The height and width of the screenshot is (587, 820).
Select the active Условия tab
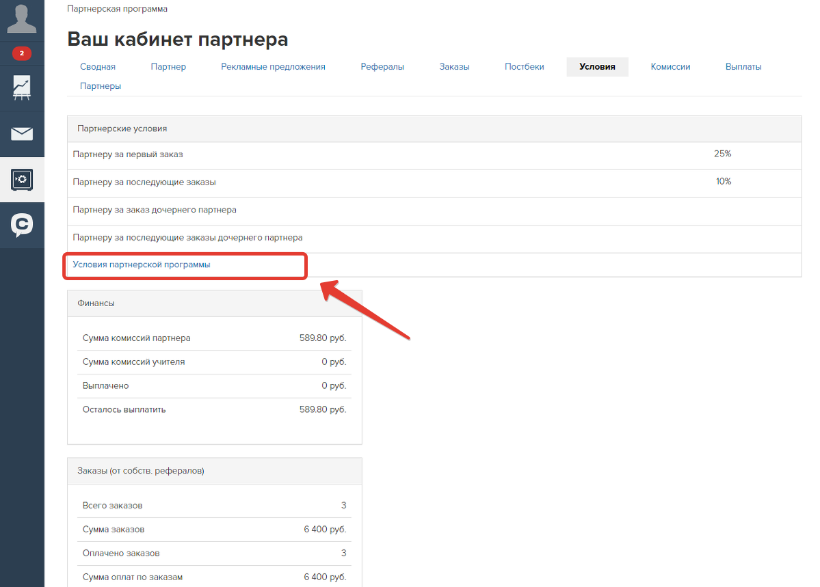click(597, 67)
